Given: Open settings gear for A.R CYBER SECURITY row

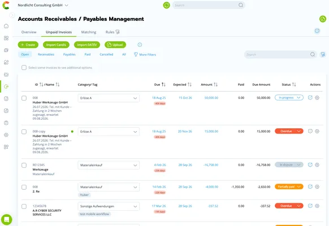Looking at the screenshot, I should point(317,206).
